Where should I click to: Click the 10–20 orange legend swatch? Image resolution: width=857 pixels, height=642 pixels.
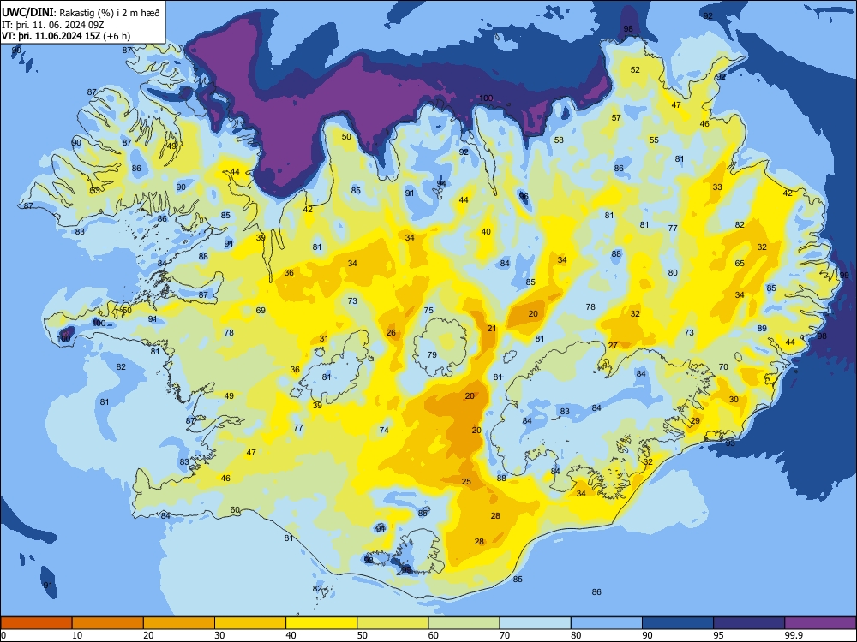[x=108, y=623]
